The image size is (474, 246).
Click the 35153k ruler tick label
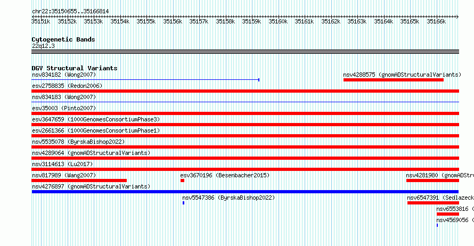[x=93, y=21]
